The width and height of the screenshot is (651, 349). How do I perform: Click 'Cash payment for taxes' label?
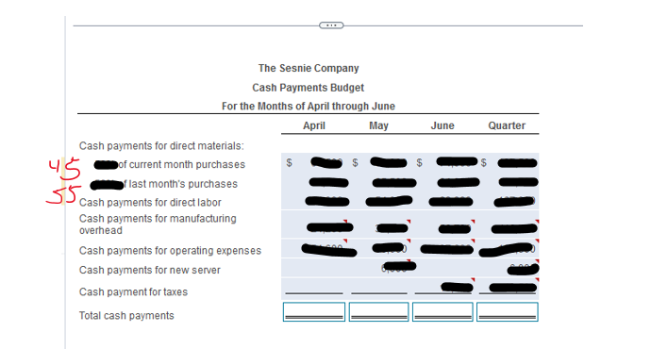(133, 292)
